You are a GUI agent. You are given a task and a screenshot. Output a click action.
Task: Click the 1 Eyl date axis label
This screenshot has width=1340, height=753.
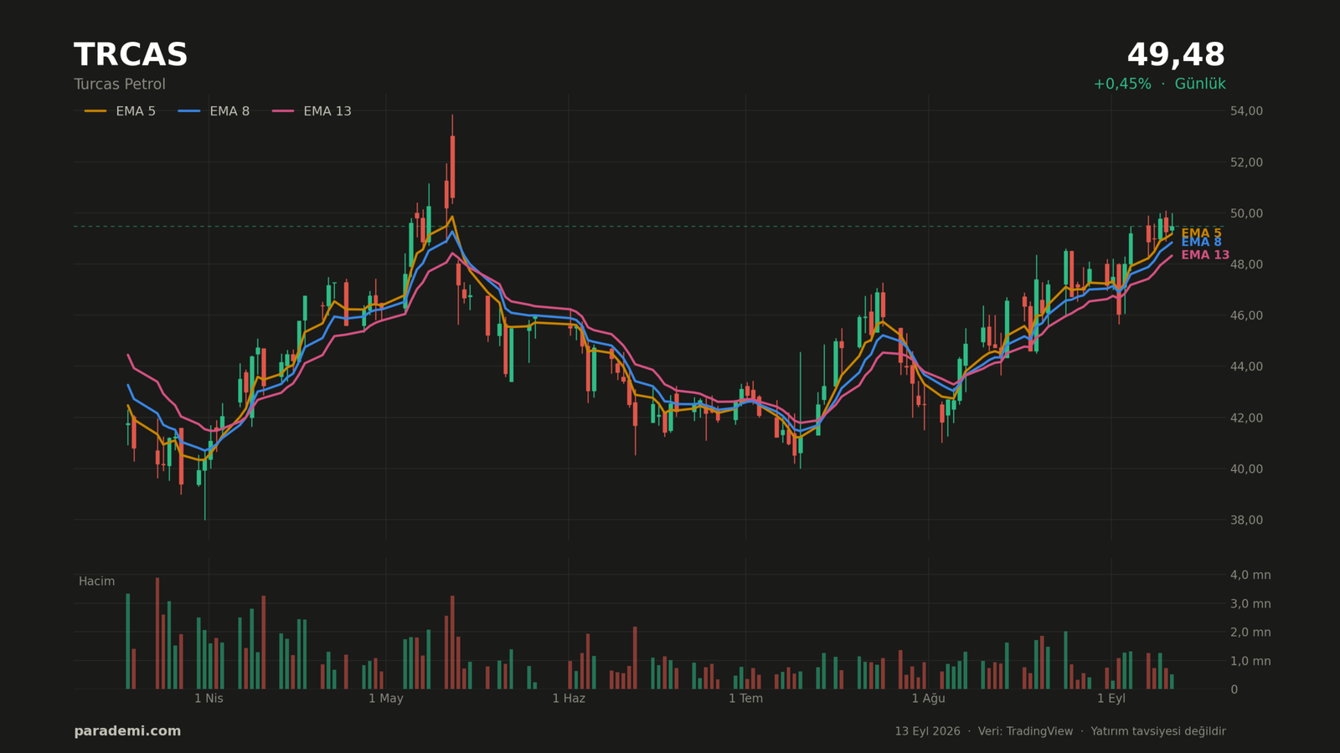point(1111,699)
